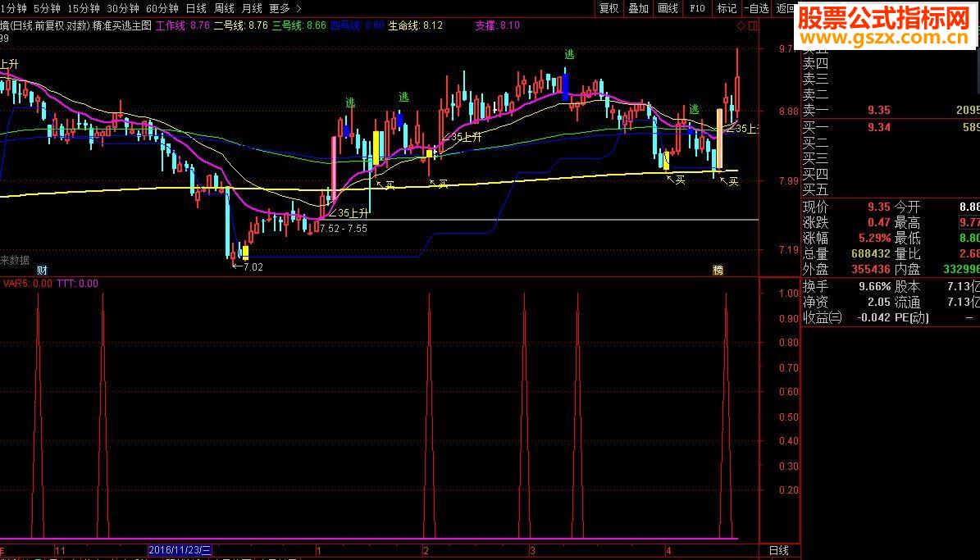Click the 总量 value 688432
980x560 pixels.
tap(871, 253)
